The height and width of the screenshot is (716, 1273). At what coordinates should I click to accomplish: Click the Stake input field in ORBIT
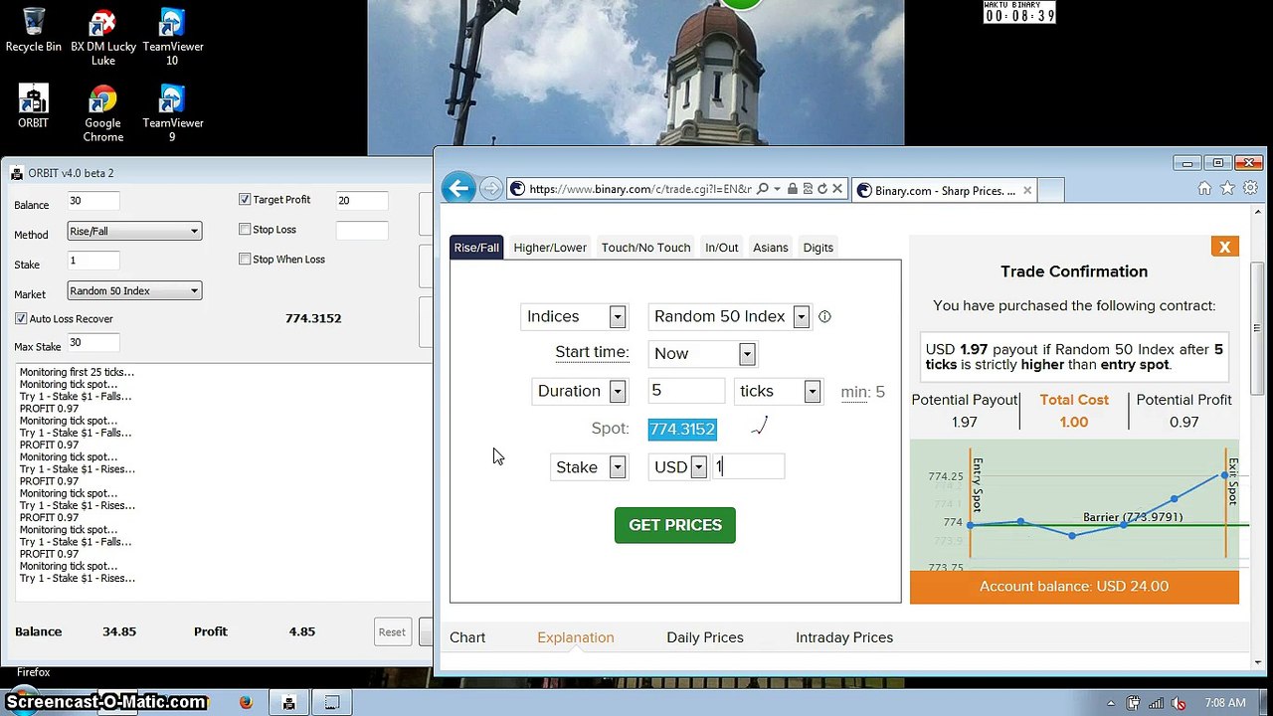93,261
